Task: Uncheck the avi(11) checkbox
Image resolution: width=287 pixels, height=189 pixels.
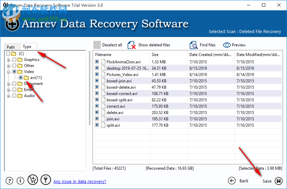Action: coord(21,77)
